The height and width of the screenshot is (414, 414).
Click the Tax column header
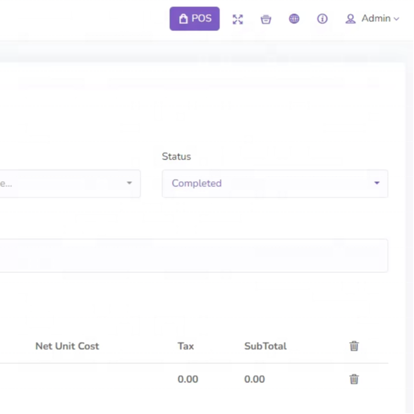(185, 346)
